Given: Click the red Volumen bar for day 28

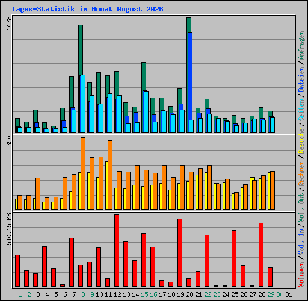Looking at the screenshot, I should coord(261,255).
